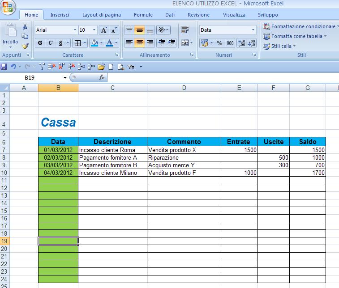Image resolution: width=339 pixels, height=288 pixels.
Task: Toggle left text alignment
Action: pos(129,43)
